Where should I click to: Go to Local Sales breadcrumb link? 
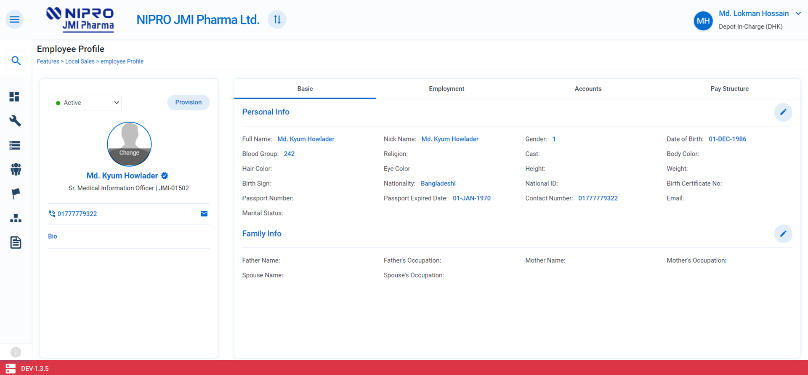pyautogui.click(x=80, y=61)
